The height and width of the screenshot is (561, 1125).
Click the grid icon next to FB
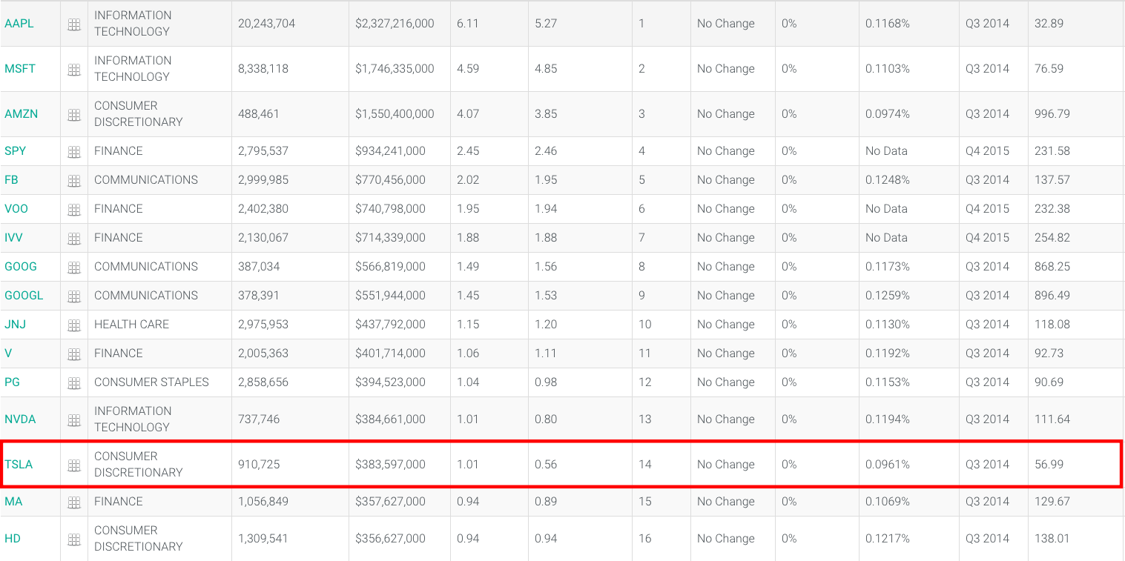[74, 181]
